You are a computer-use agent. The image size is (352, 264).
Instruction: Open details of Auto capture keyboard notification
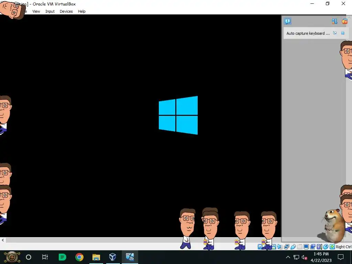[335, 33]
